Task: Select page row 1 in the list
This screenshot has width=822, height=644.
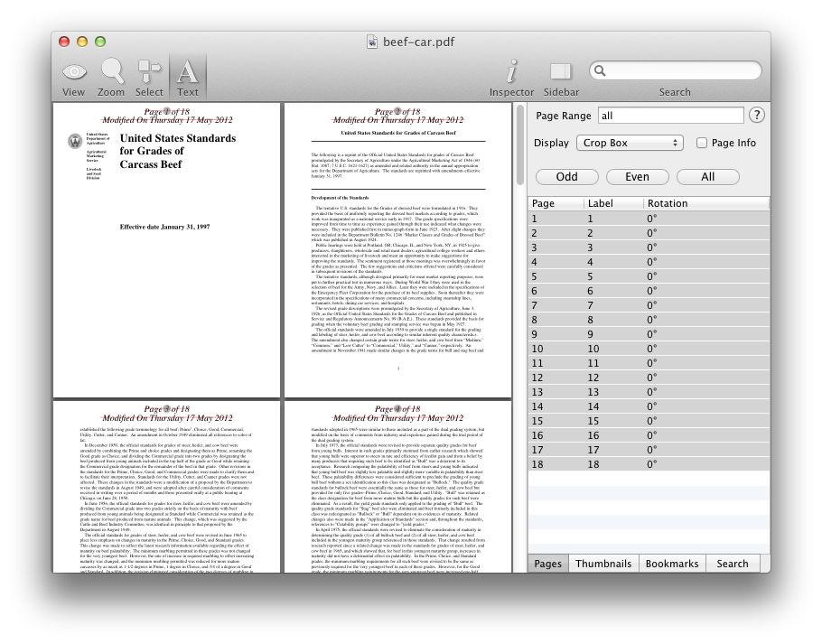Action: (x=649, y=219)
